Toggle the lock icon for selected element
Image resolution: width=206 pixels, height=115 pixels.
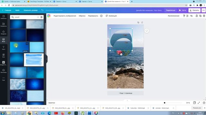(197, 16)
